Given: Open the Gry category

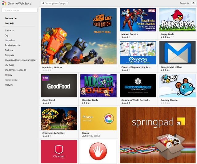Looking at the screenshot, I should [6, 35].
